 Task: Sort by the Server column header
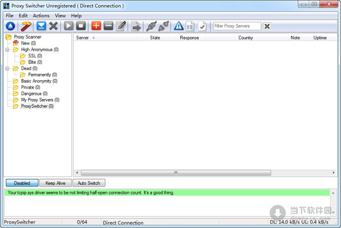[x=105, y=38]
